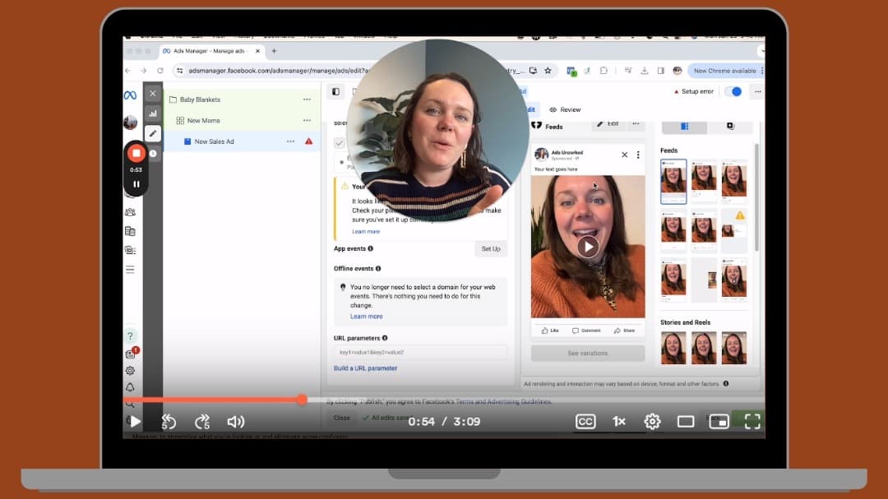The image size is (888, 499).
Task: Toggle fullscreen video mode
Action: pyautogui.click(x=752, y=422)
